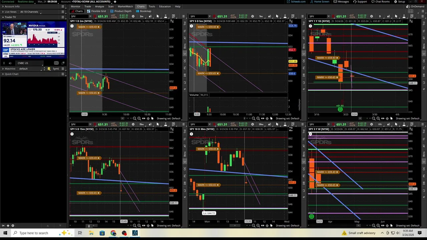
Task: Open SPY symbol dropdown on daily chart
Action: click(x=329, y=16)
